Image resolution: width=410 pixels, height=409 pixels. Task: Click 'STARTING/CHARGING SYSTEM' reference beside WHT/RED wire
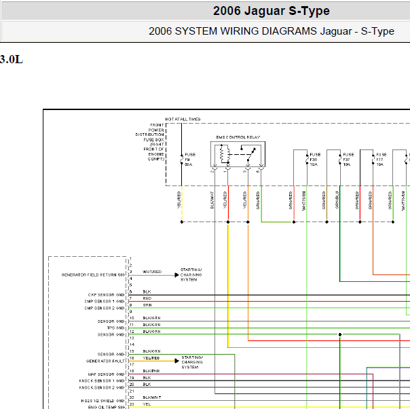pyautogui.click(x=191, y=274)
